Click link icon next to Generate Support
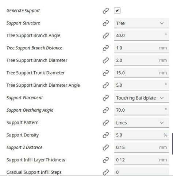Screen dimensions: 173x176 [105, 11]
